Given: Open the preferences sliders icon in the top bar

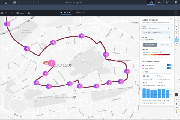Looking at the screenshot, I should point(14,2).
